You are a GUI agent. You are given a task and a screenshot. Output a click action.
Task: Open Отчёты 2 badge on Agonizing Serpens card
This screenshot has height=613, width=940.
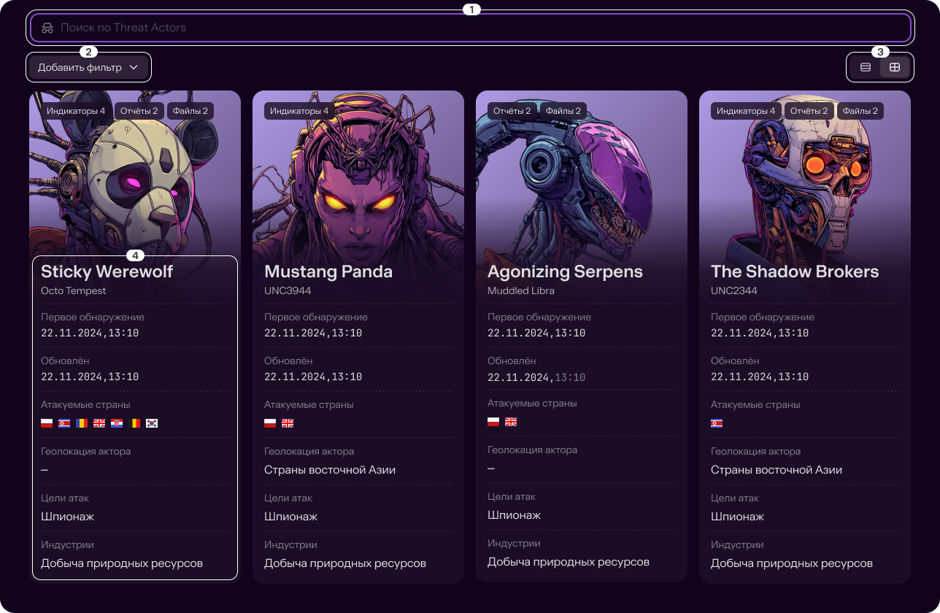(512, 111)
